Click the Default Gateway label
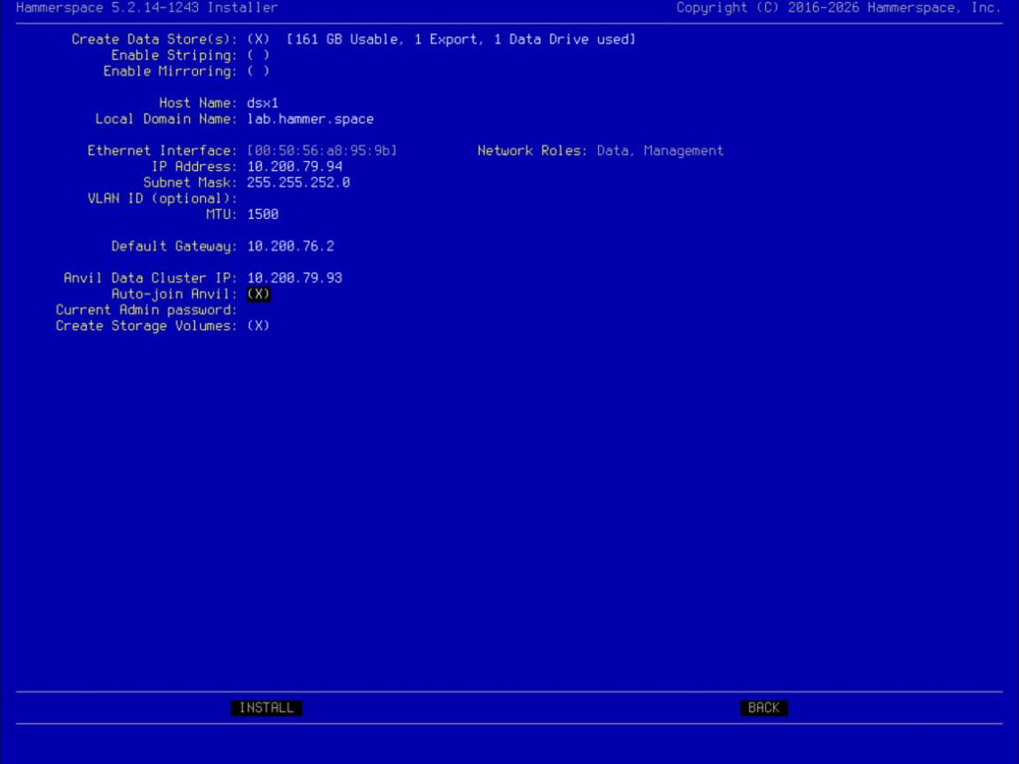 [x=174, y=247]
